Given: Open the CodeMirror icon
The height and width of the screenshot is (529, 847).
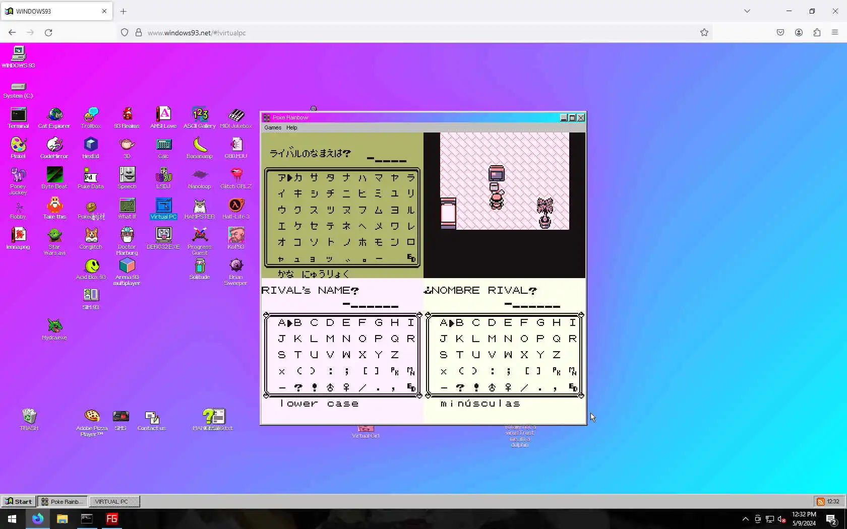Looking at the screenshot, I should (x=54, y=148).
